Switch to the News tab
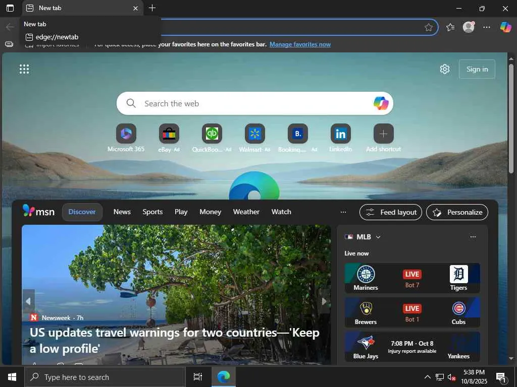 click(122, 212)
